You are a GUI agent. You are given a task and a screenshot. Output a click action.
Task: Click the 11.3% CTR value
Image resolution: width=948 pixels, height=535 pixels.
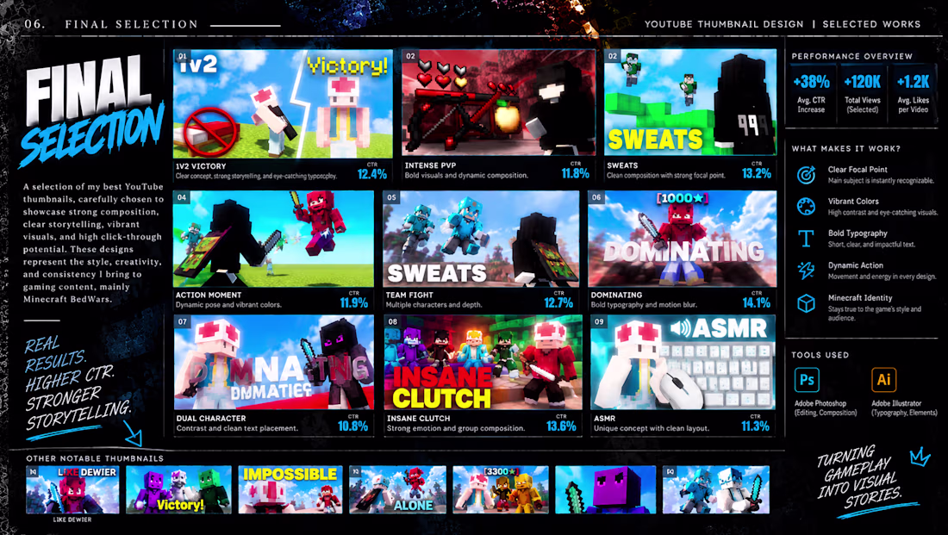tap(755, 426)
